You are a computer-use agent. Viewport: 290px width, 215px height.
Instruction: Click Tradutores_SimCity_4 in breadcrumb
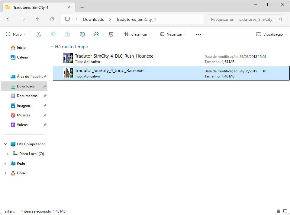click(136, 19)
